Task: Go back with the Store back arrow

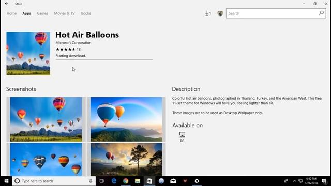Action: click(x=6, y=4)
